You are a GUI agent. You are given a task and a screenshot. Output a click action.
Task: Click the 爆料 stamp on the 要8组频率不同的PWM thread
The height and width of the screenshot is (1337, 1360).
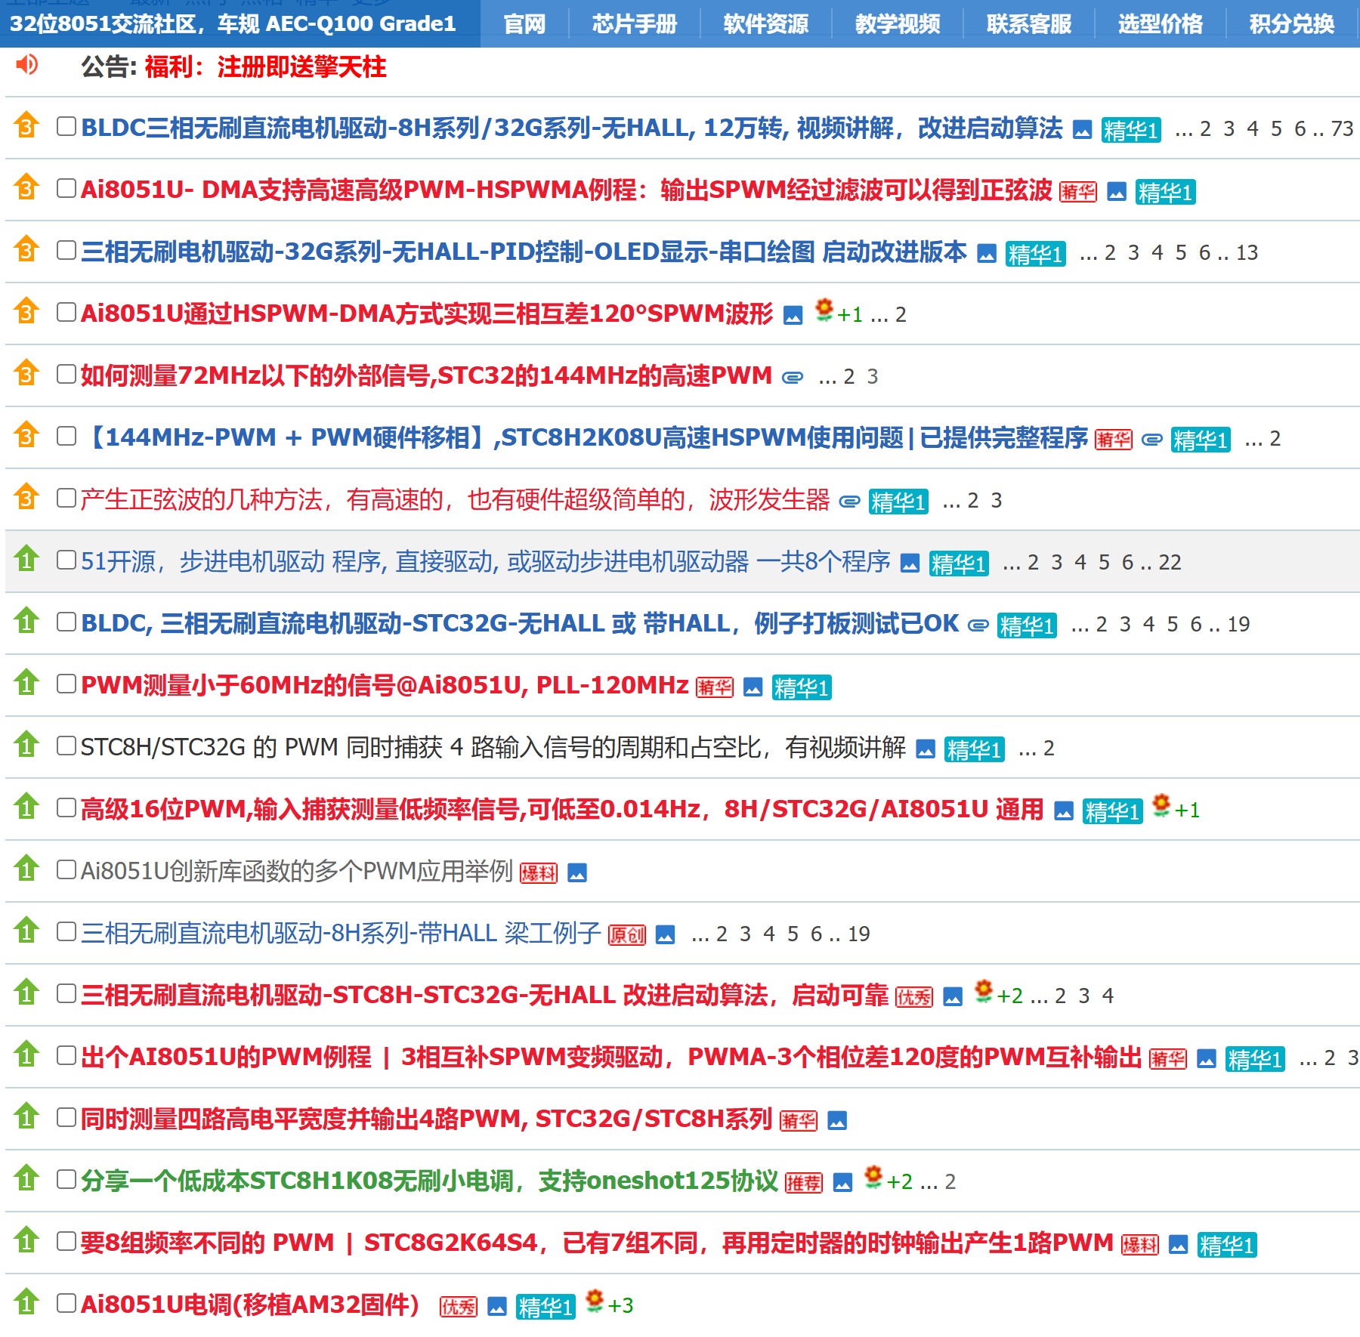(x=1140, y=1245)
